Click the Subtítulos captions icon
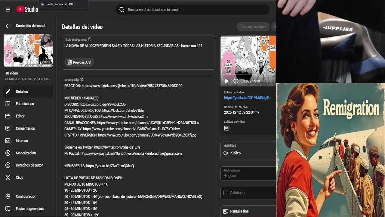Viewport: 385px width, 217px height. [x=226, y=193]
